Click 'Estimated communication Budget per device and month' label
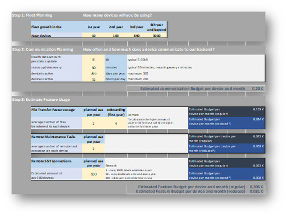The width and height of the screenshot is (289, 218). pos(193,89)
